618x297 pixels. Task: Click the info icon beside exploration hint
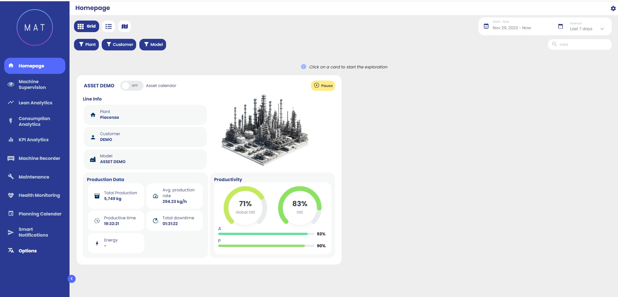[303, 67]
